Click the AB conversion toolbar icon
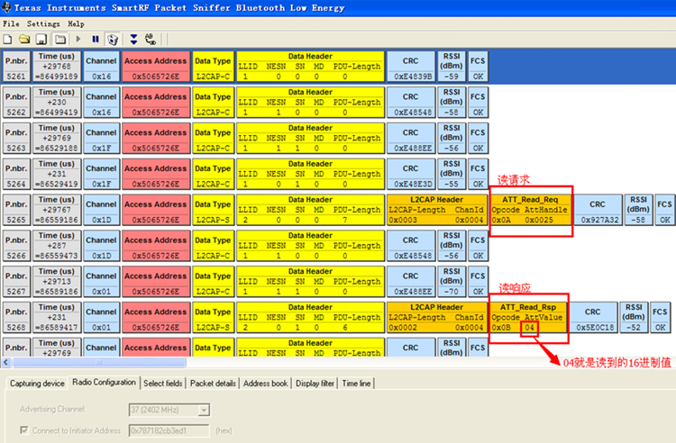 pyautogui.click(x=150, y=40)
